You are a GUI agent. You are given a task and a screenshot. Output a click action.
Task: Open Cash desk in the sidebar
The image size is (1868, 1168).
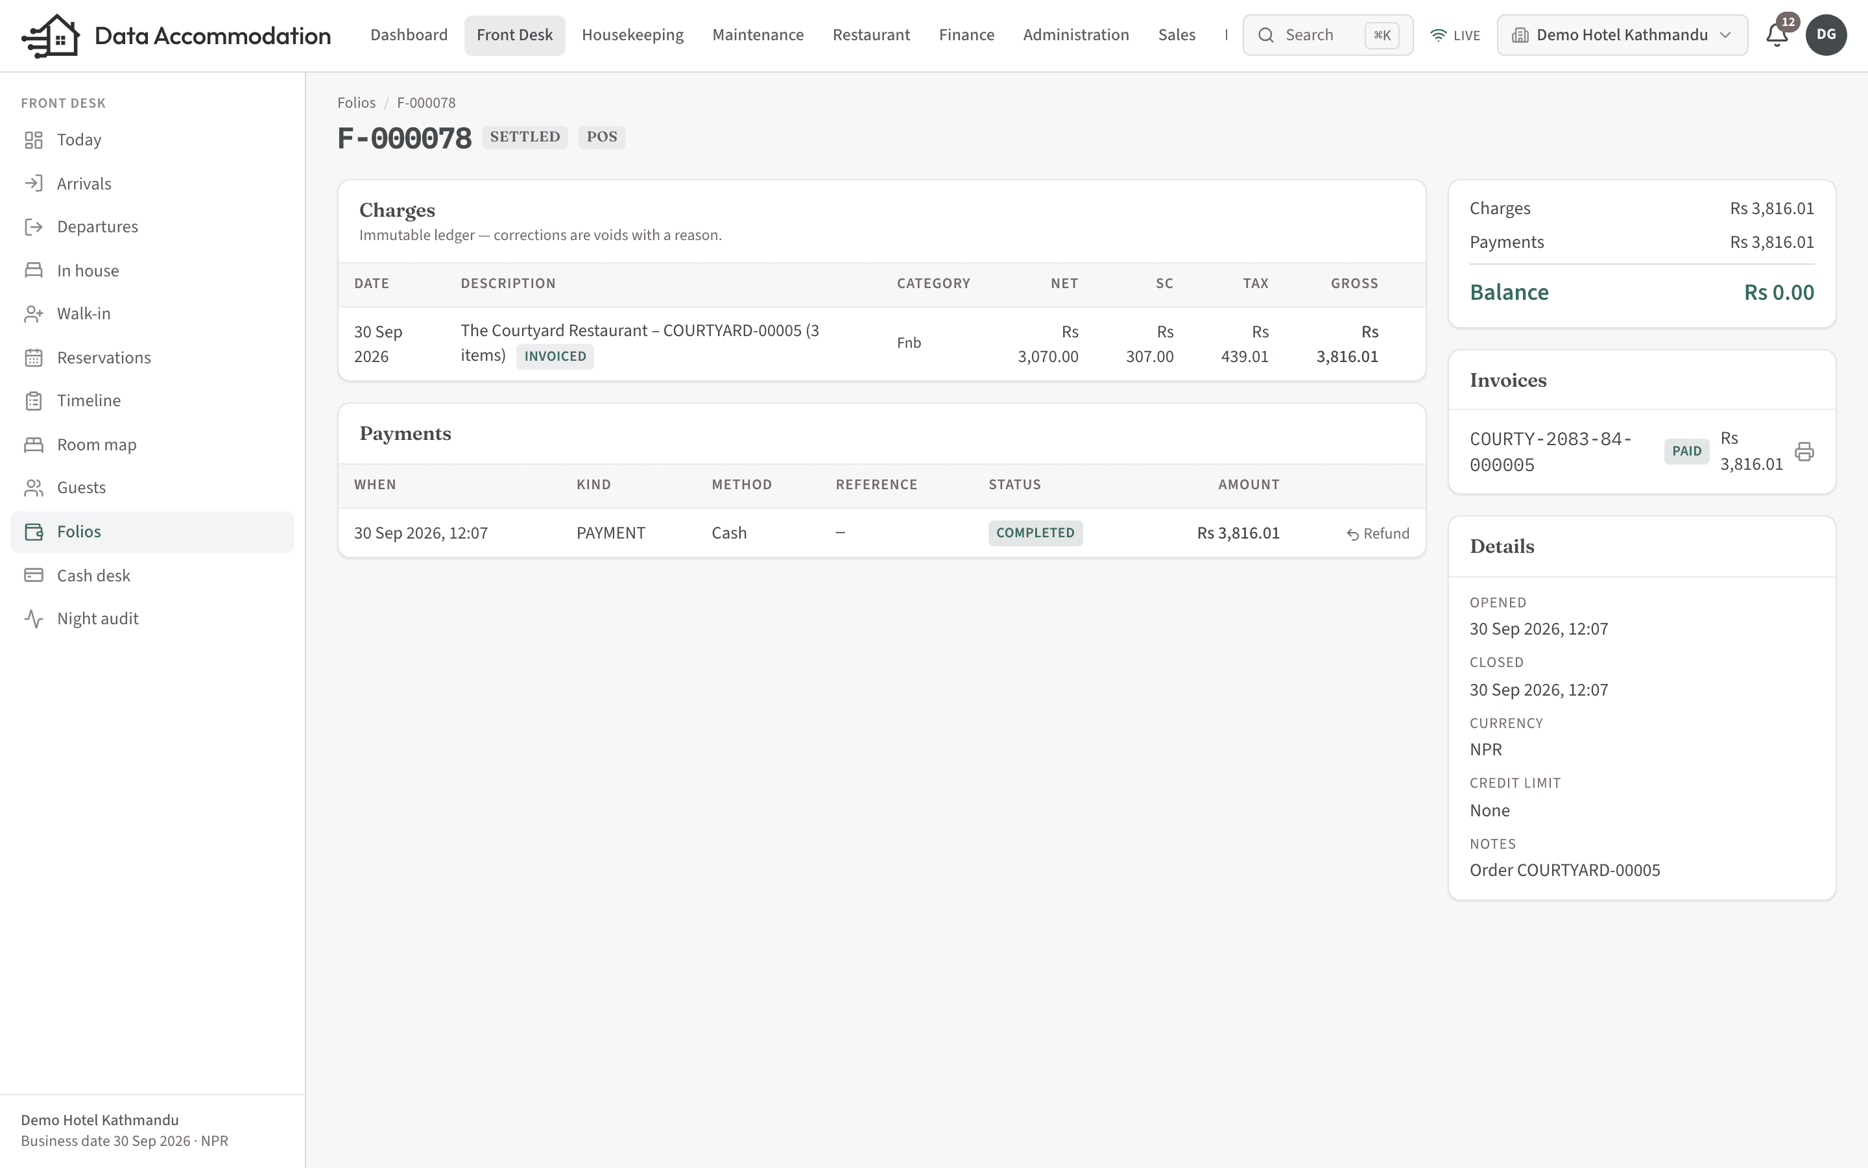click(152, 576)
